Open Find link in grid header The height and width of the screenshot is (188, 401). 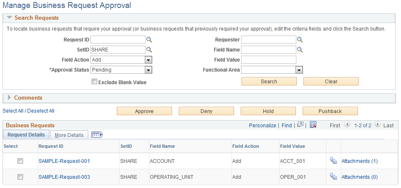tap(287, 125)
